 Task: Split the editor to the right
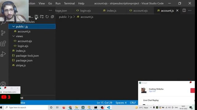click(184, 10)
